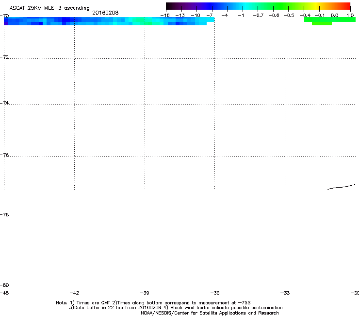
Task: Click the -76 latitude axis label
Action: [x=4, y=155]
